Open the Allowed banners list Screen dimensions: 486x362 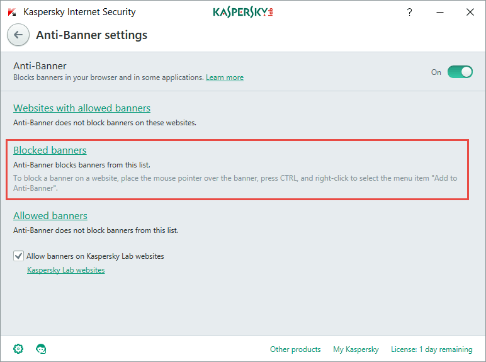[x=50, y=215]
